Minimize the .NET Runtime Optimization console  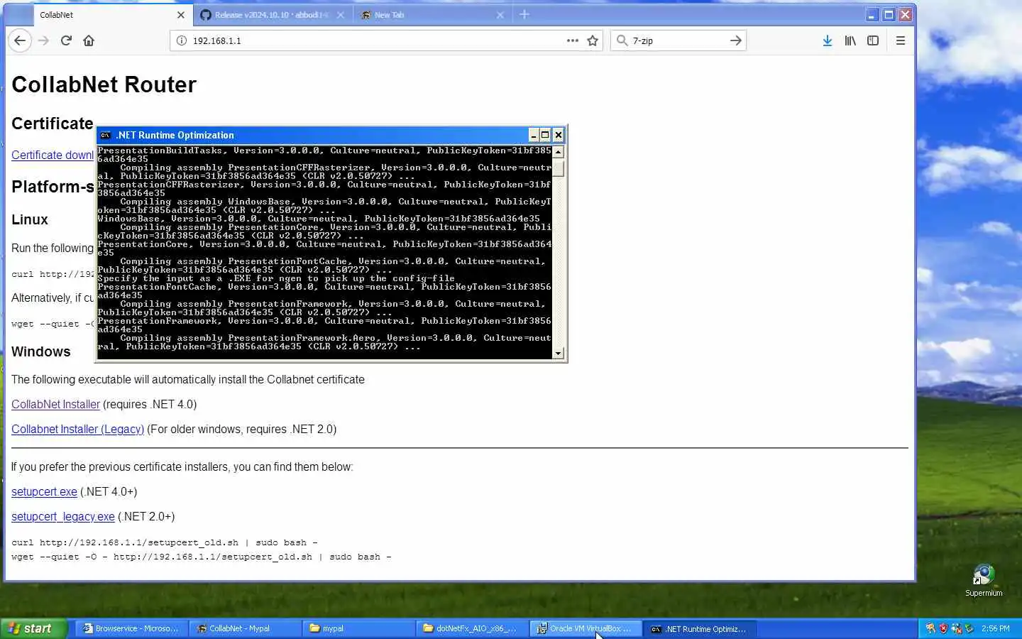tap(534, 135)
